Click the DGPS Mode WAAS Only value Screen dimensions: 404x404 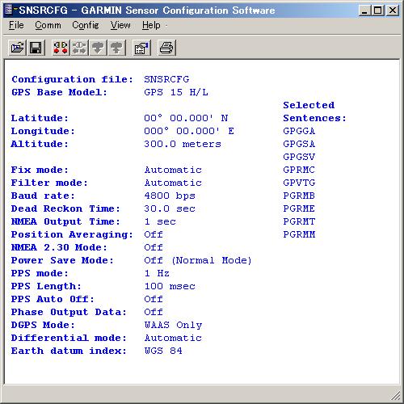[173, 325]
